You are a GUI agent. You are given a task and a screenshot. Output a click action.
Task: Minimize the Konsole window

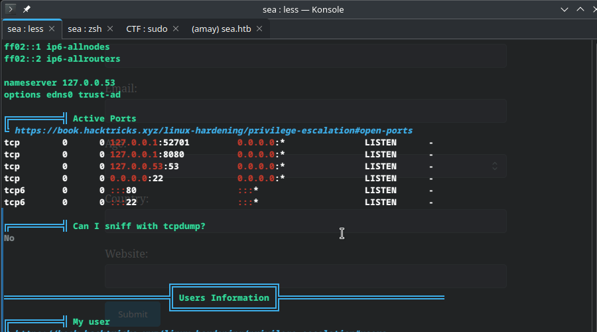tap(564, 9)
